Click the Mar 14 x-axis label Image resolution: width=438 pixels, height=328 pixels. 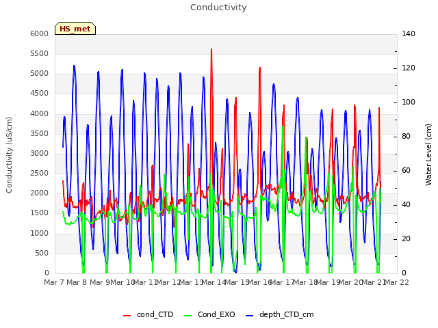[214, 282]
